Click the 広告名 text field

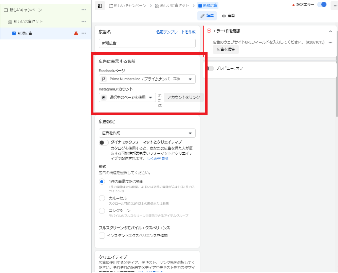[x=147, y=43]
